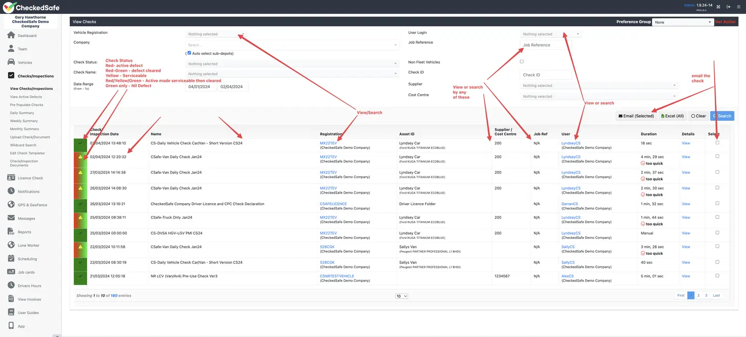Screen dimensions: 746x337
Task: Toggle Auto select sub-depots checkbox
Action: pyautogui.click(x=189, y=53)
